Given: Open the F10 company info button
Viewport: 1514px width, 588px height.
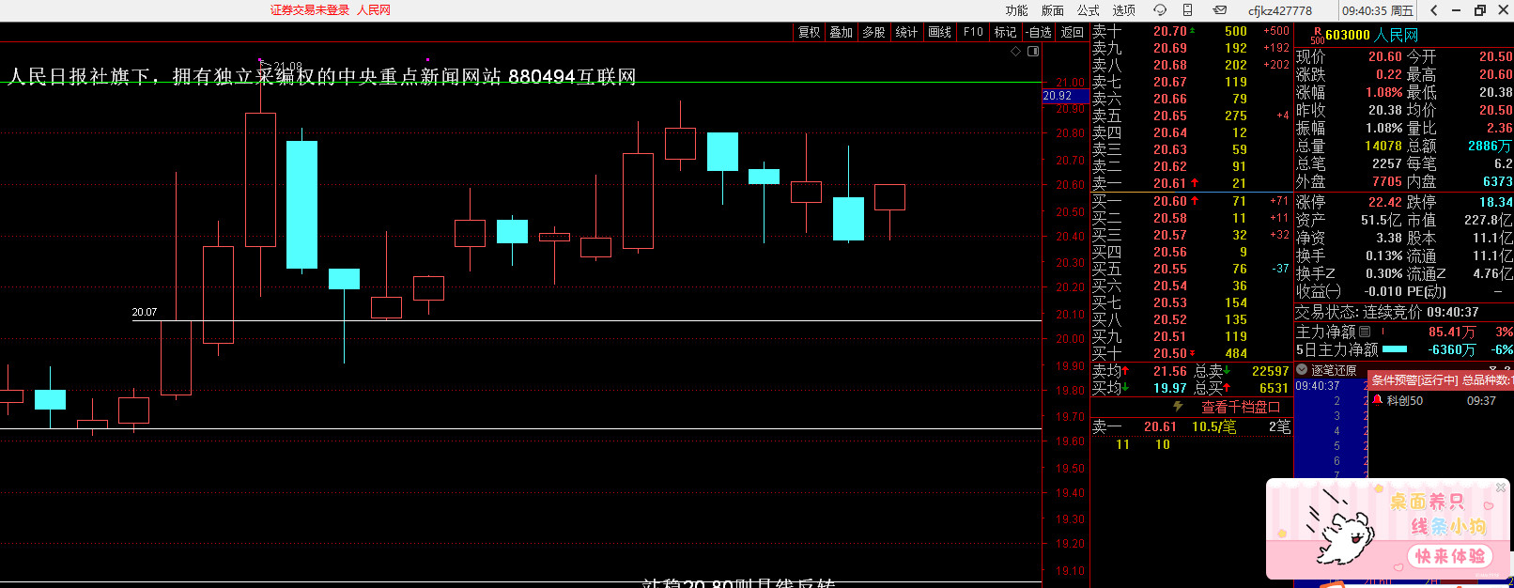Looking at the screenshot, I should pos(973,32).
